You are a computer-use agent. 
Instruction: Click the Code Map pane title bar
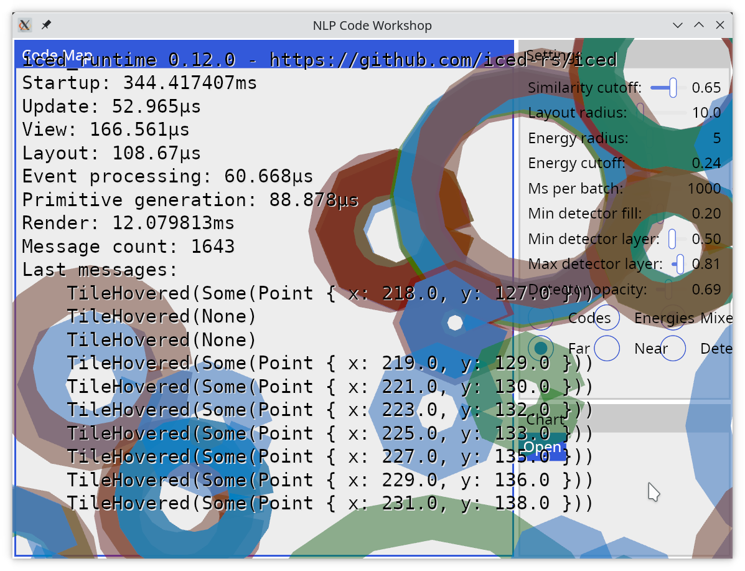tap(264, 55)
